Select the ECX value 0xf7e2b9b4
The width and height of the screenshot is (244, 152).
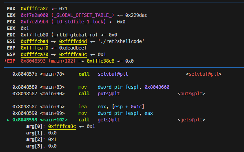point(34,22)
